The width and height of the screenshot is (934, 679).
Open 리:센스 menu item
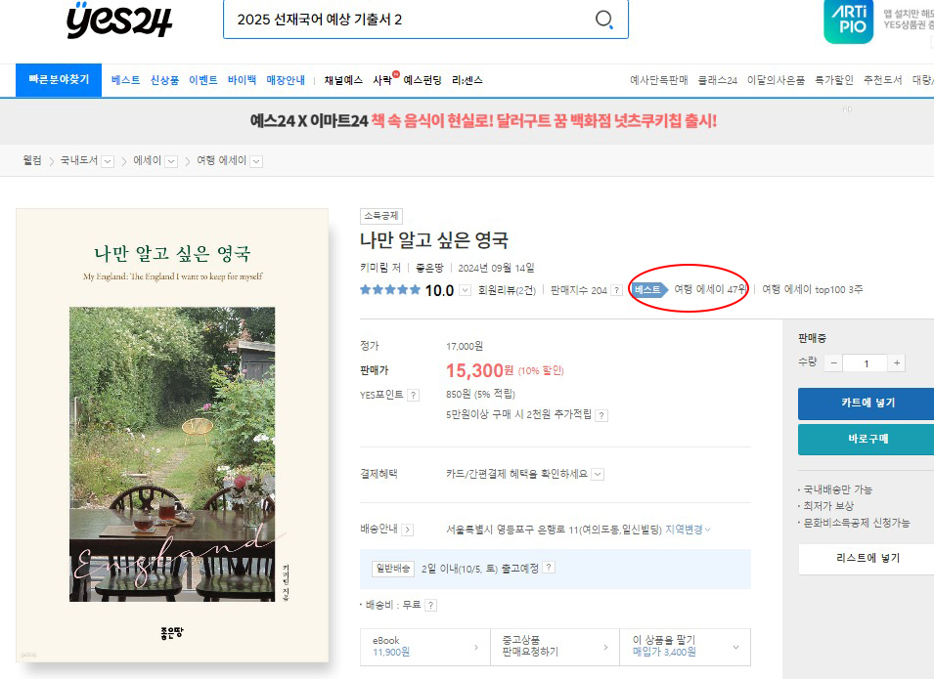pyautogui.click(x=467, y=80)
